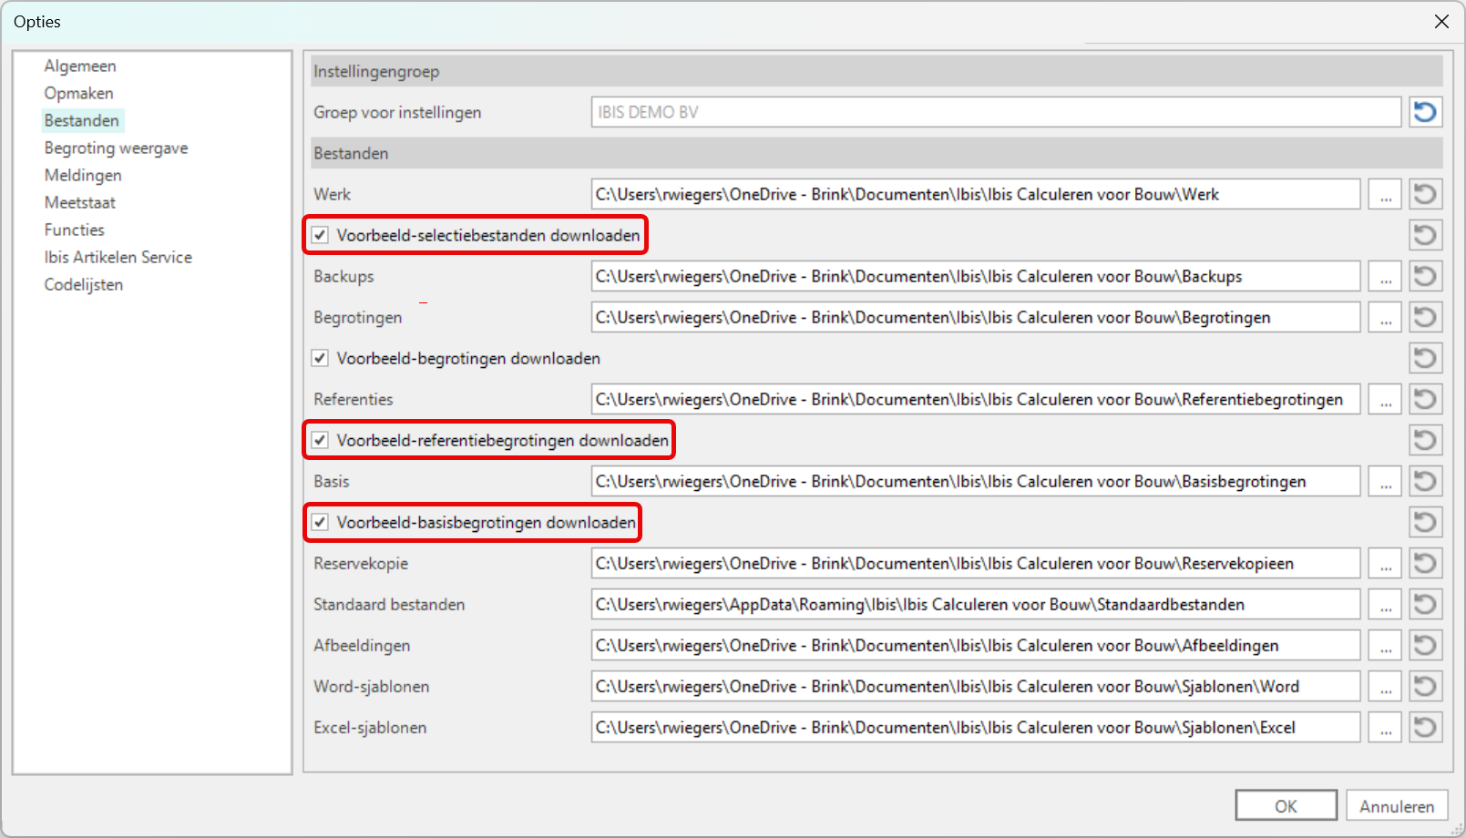
Task: Toggle Voorbeeld-basisbegrotingen downloaden checkbox
Action: click(320, 522)
